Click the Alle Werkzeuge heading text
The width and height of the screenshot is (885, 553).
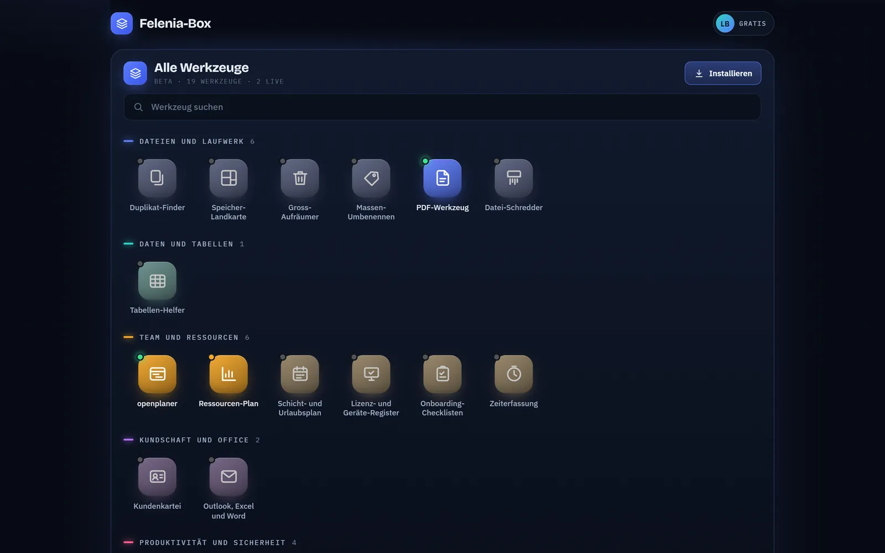click(x=201, y=67)
